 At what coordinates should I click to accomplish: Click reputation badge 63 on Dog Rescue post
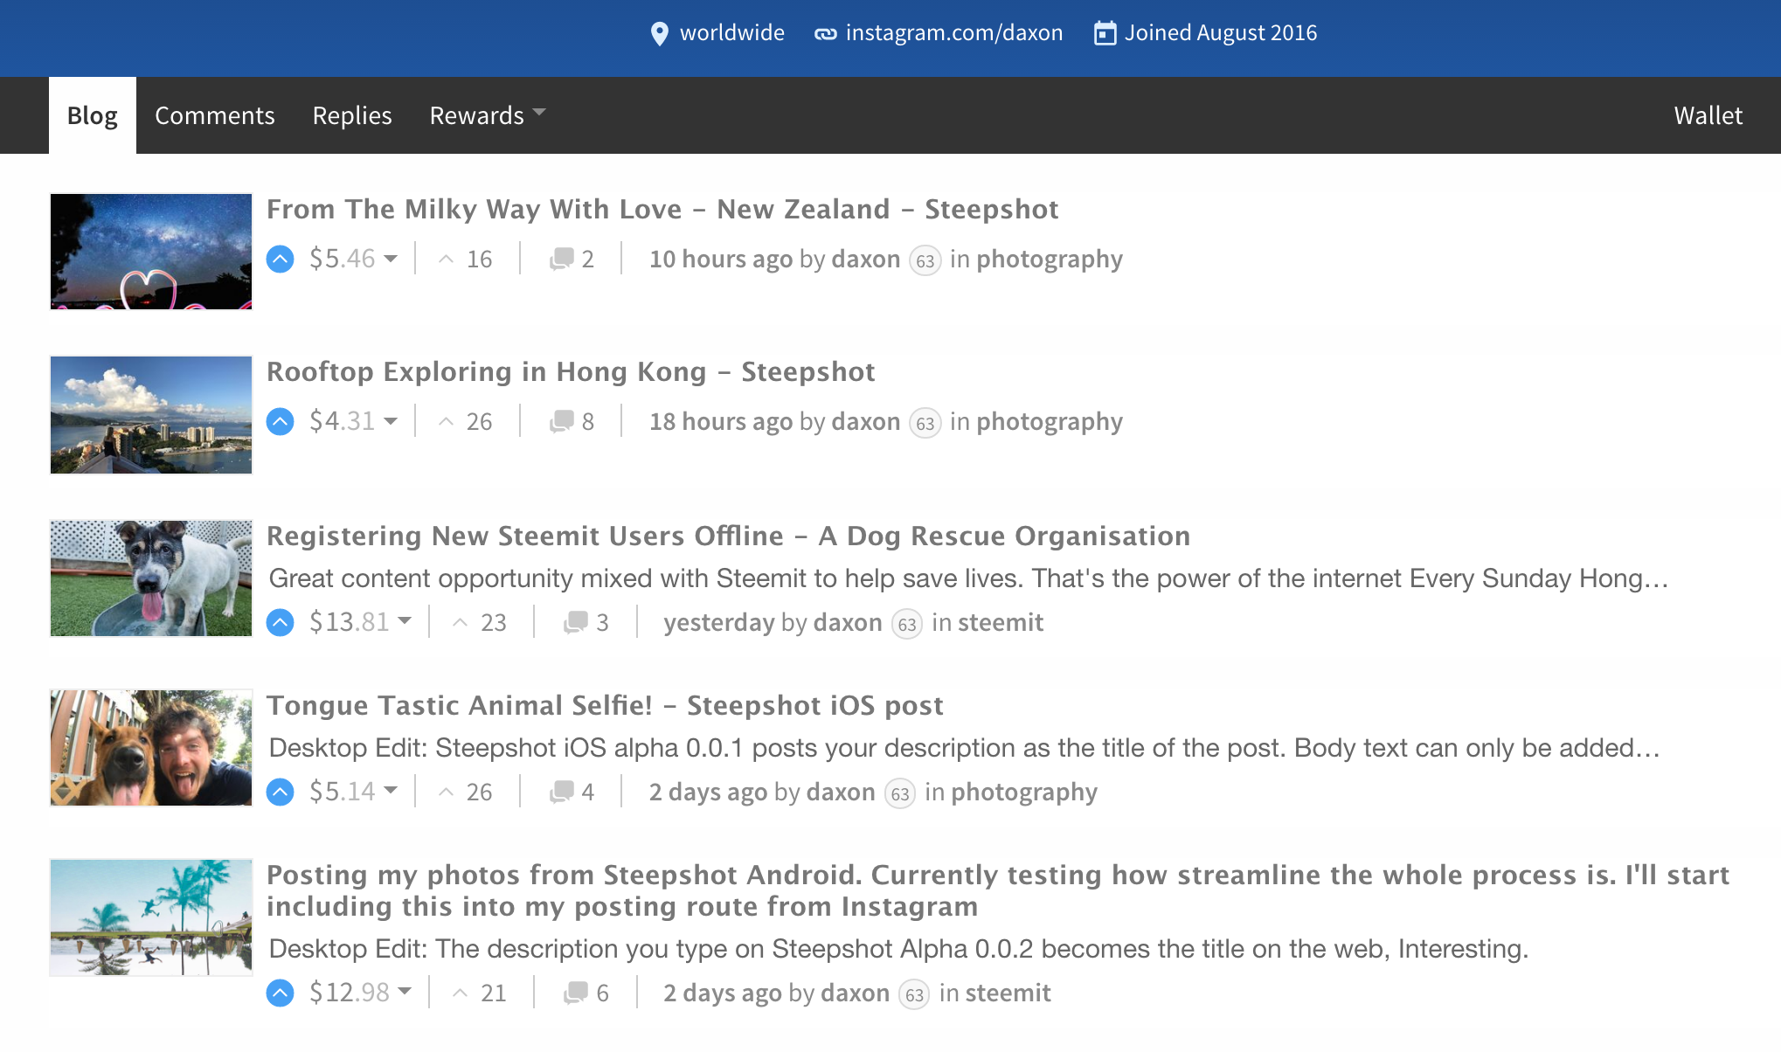coord(907,625)
